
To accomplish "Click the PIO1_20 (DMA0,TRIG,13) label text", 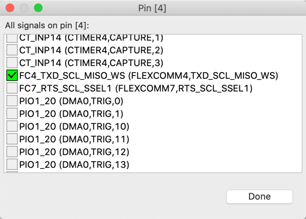I will click(x=74, y=165).
